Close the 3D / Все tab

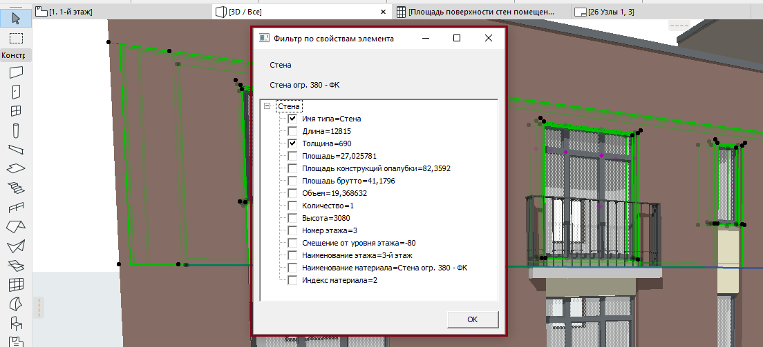[x=384, y=12]
